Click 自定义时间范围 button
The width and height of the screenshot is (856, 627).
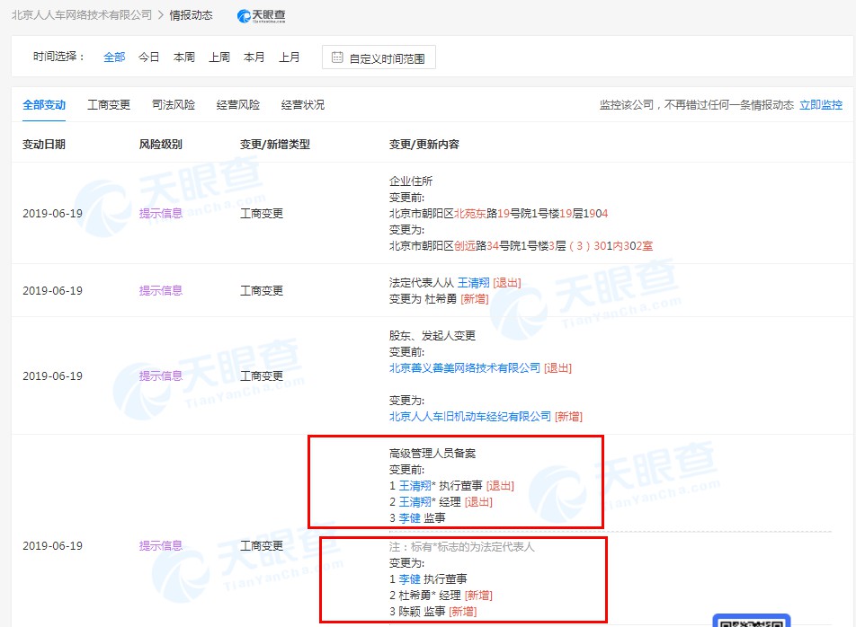pos(379,57)
